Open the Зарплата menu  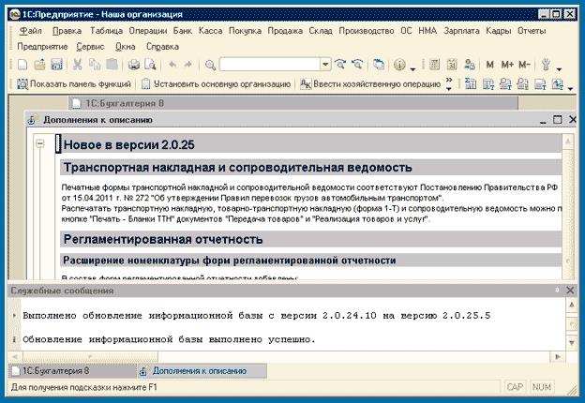point(460,31)
